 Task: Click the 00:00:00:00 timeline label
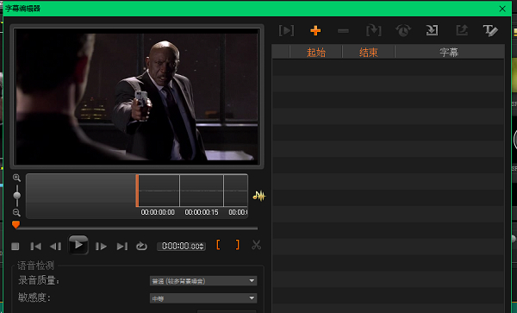[158, 212]
